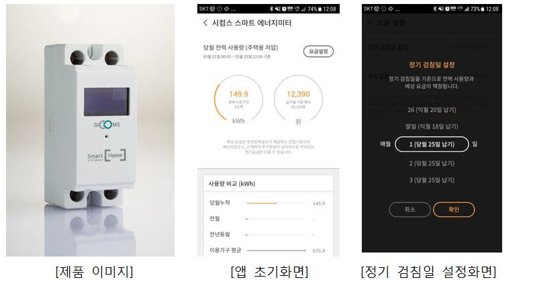
Task: Choose 2 (당월 25일 납기) option
Action: (x=432, y=163)
